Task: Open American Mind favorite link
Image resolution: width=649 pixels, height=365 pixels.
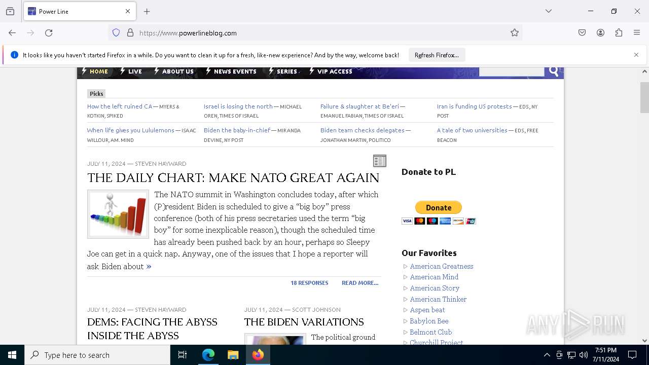Action: [434, 277]
